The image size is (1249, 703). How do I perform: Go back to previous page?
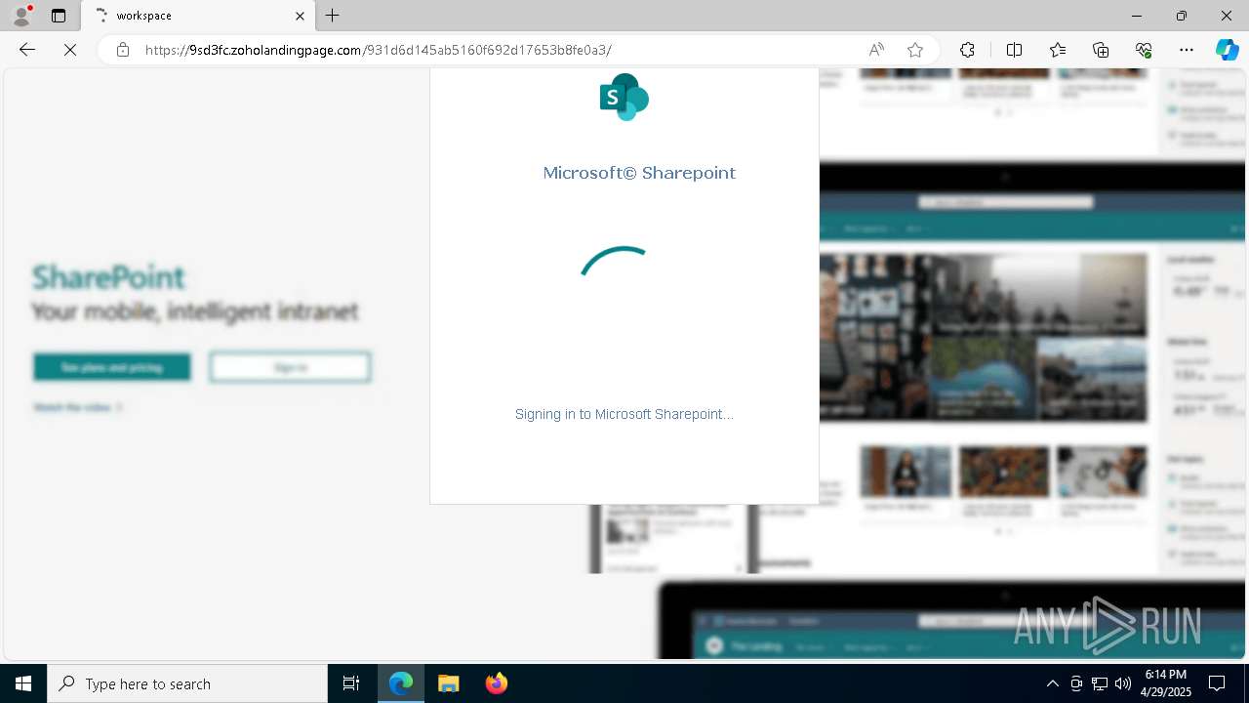coord(27,50)
